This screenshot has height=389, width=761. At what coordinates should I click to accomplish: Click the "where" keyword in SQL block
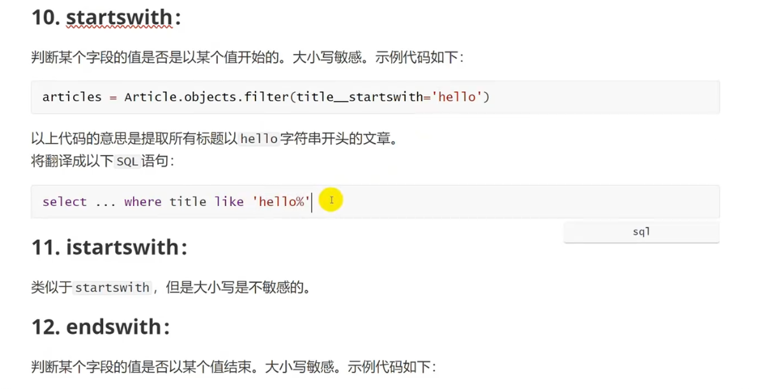tap(143, 201)
